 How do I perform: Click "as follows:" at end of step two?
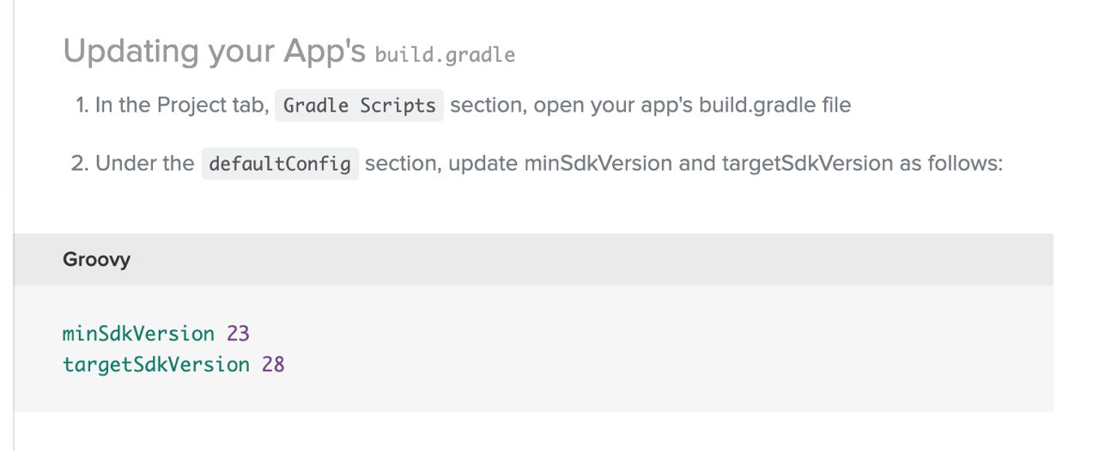point(950,163)
